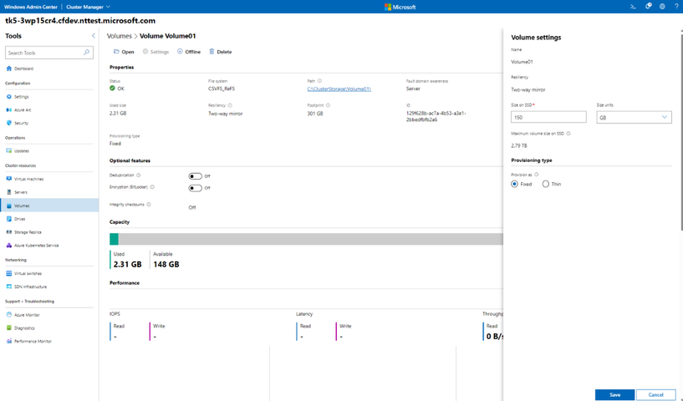The width and height of the screenshot is (683, 401).
Task: Click the search magnifier in Search Tools
Action: point(86,53)
